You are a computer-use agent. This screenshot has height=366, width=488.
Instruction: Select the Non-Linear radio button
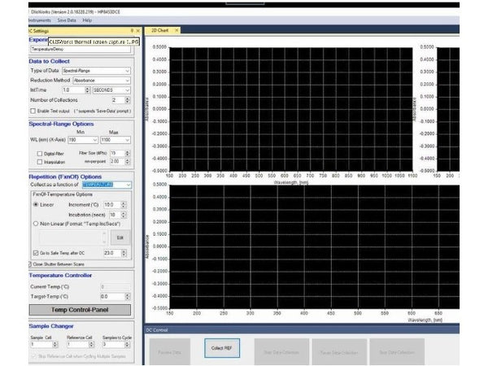coord(35,222)
